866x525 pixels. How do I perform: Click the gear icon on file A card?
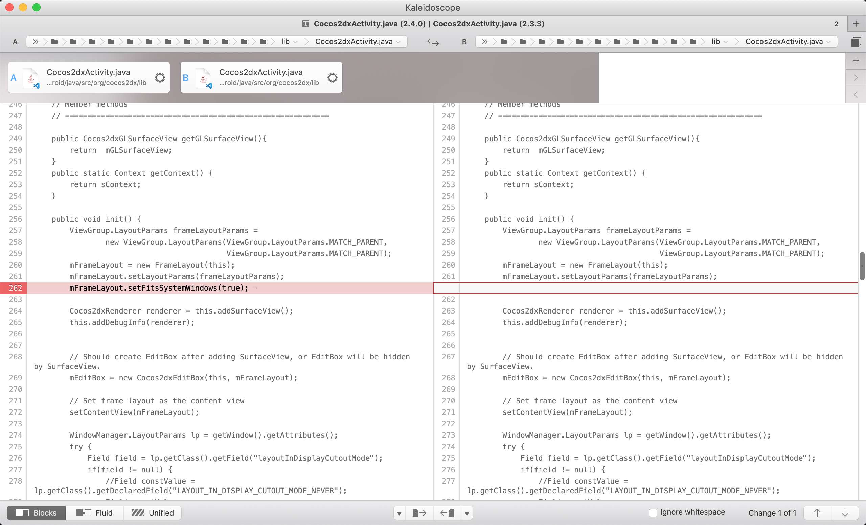pyautogui.click(x=160, y=78)
